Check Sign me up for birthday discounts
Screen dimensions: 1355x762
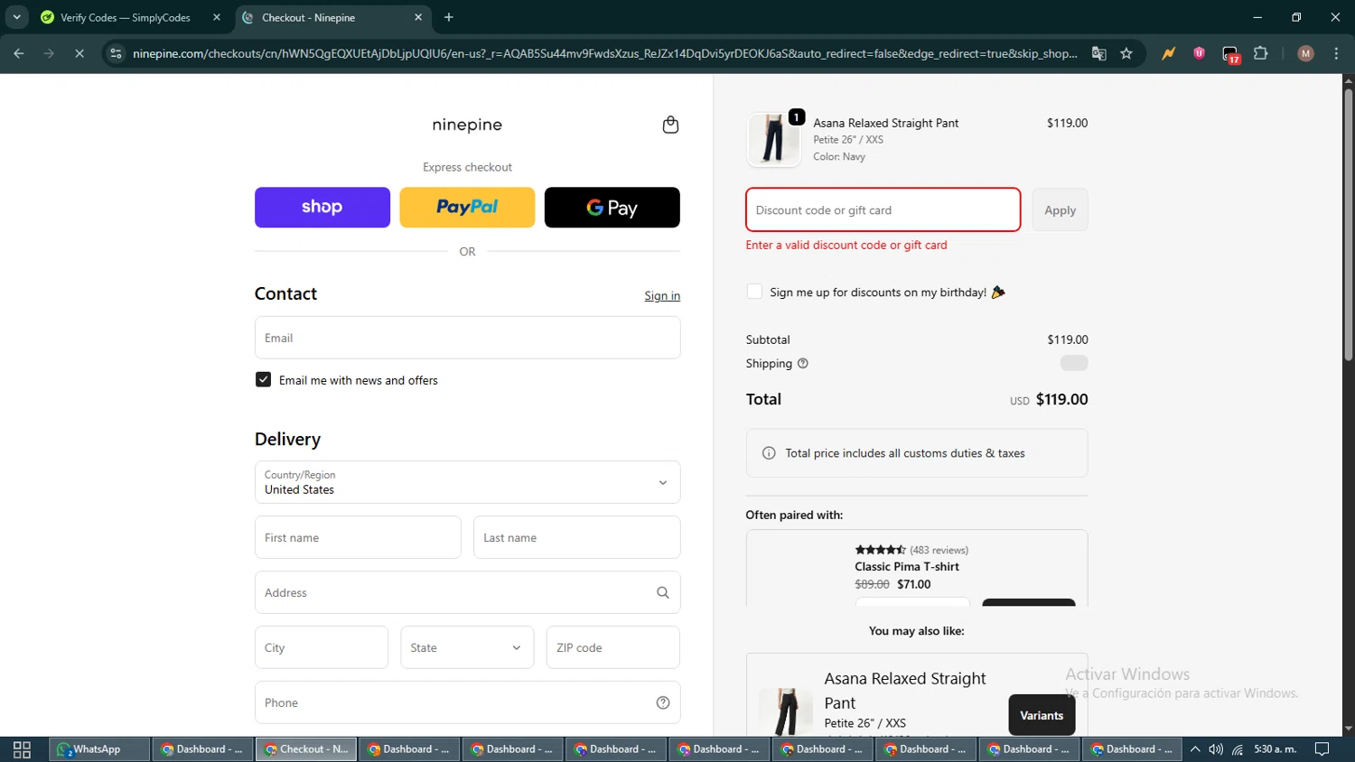[754, 292]
